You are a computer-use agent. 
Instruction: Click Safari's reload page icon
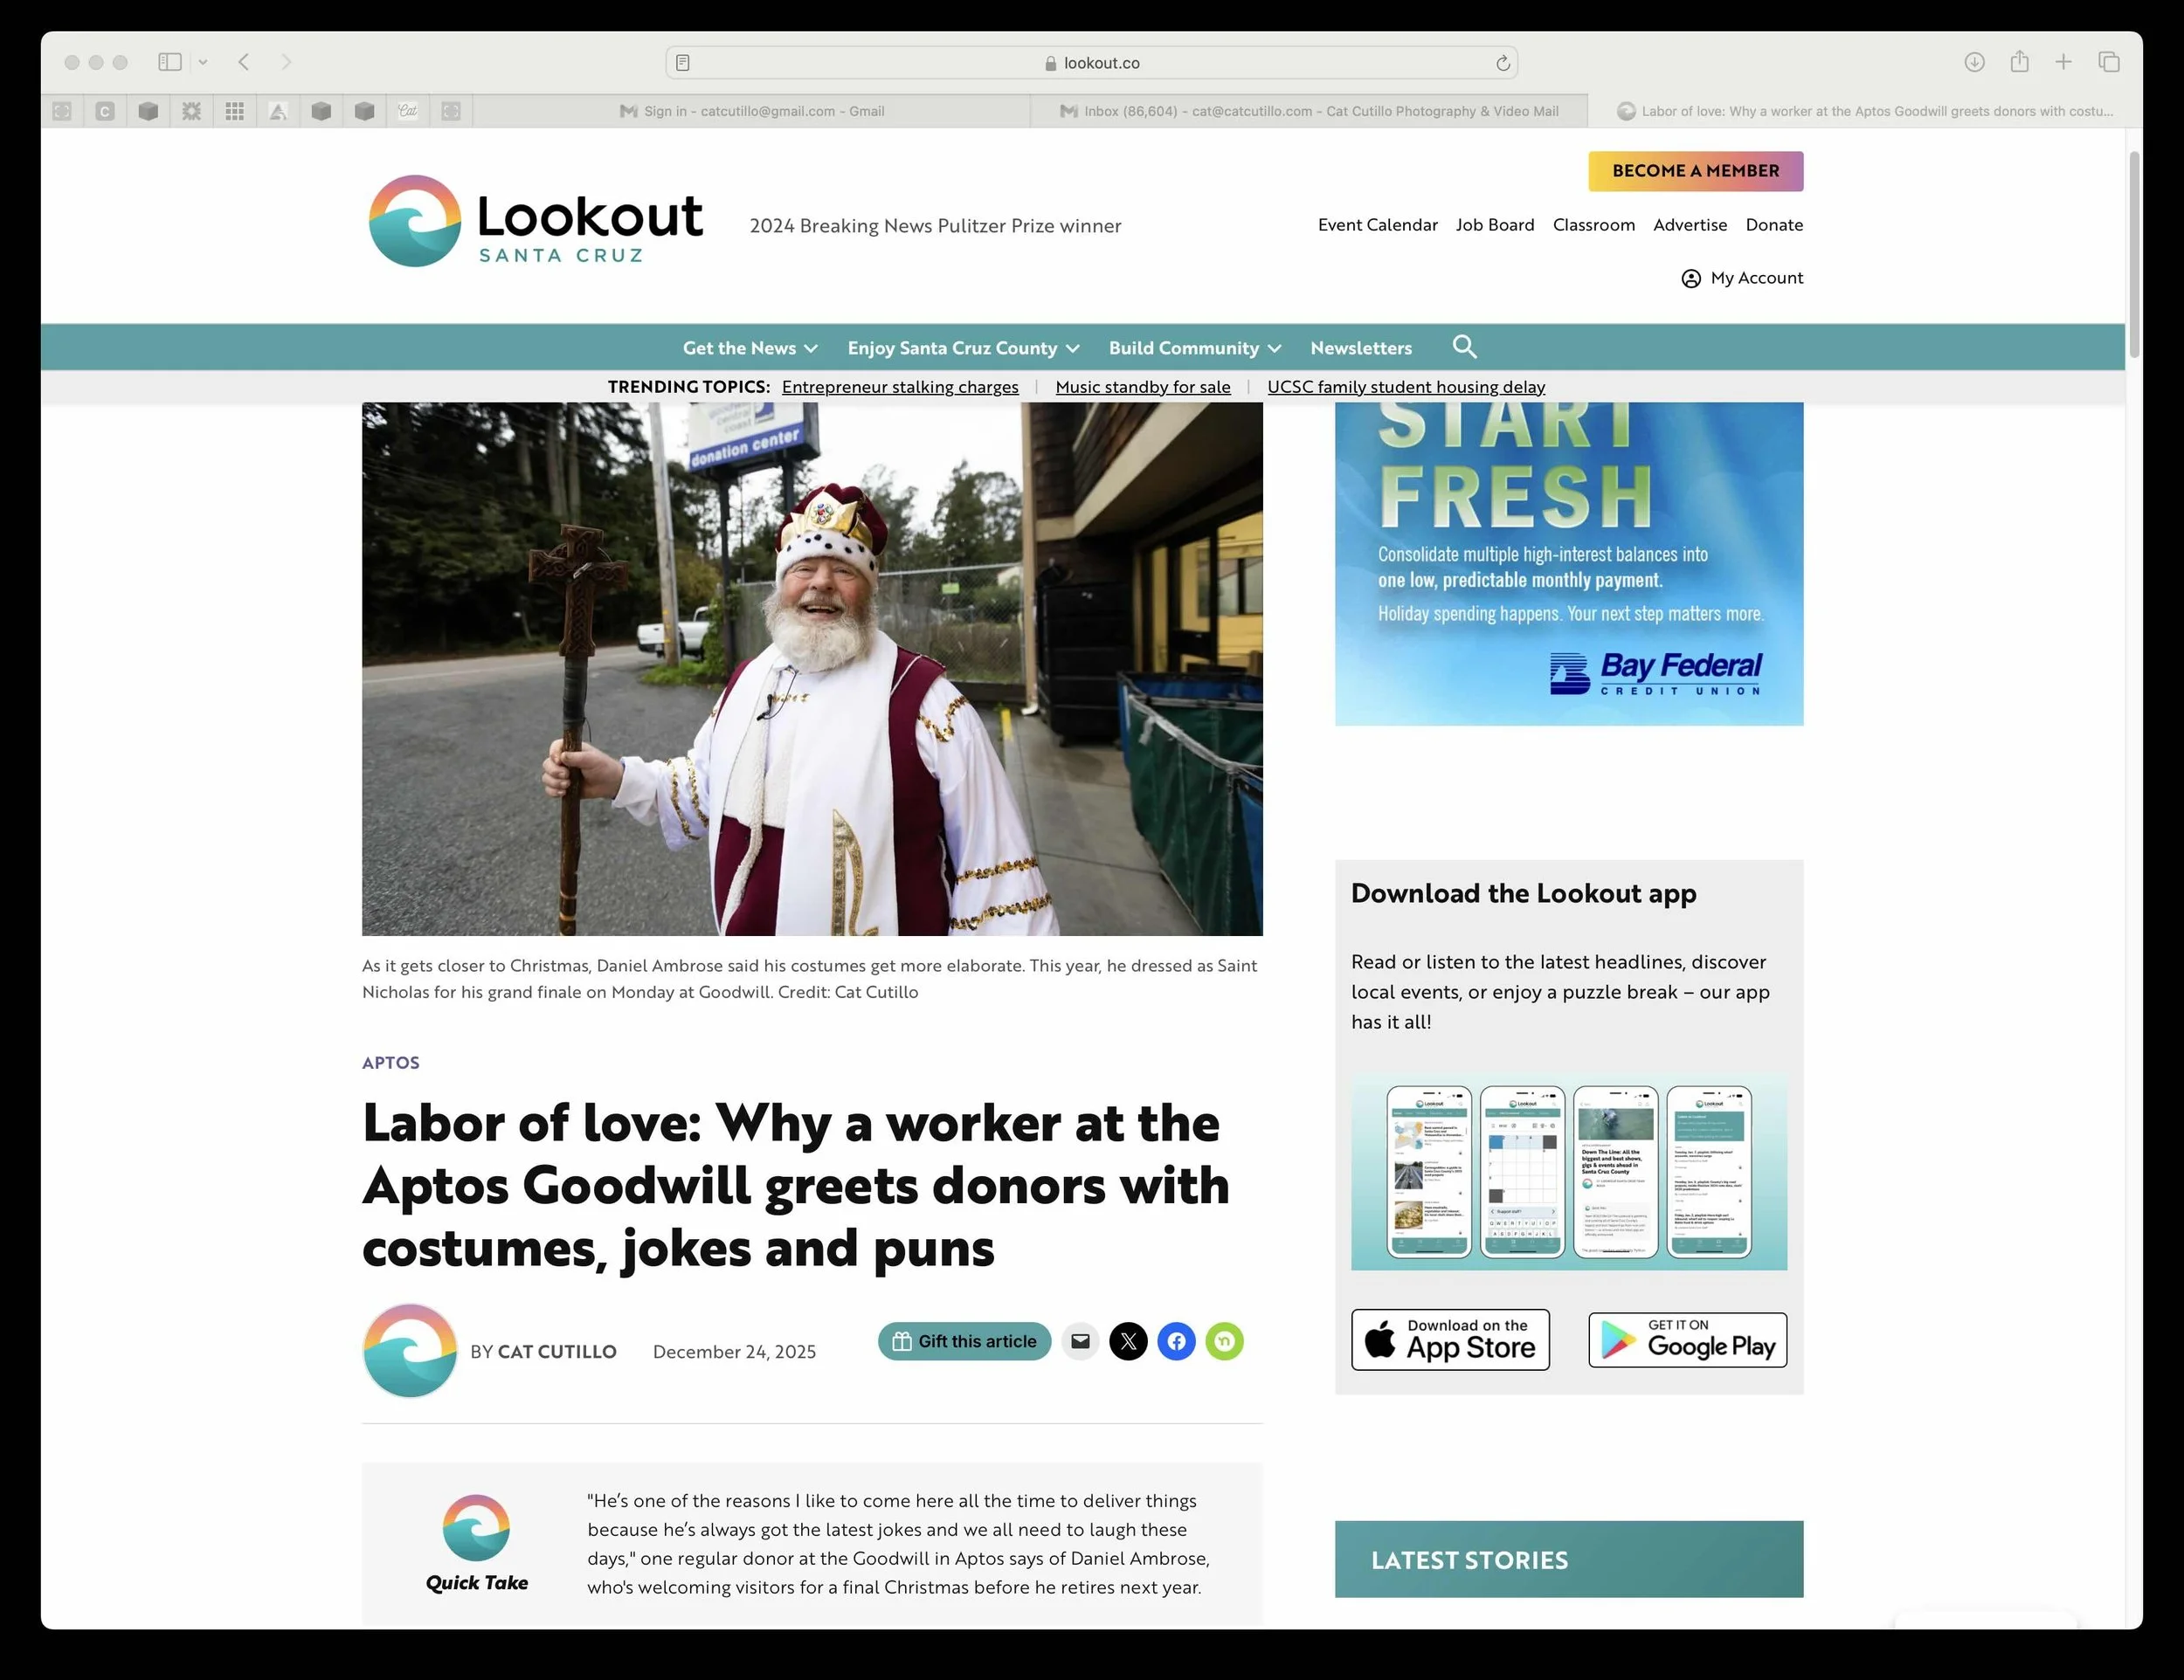pyautogui.click(x=1502, y=63)
